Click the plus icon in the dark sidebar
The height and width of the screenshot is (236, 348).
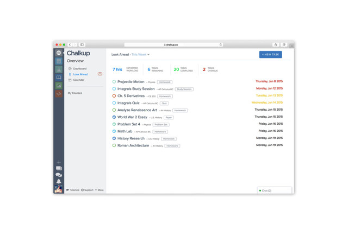[59, 162]
